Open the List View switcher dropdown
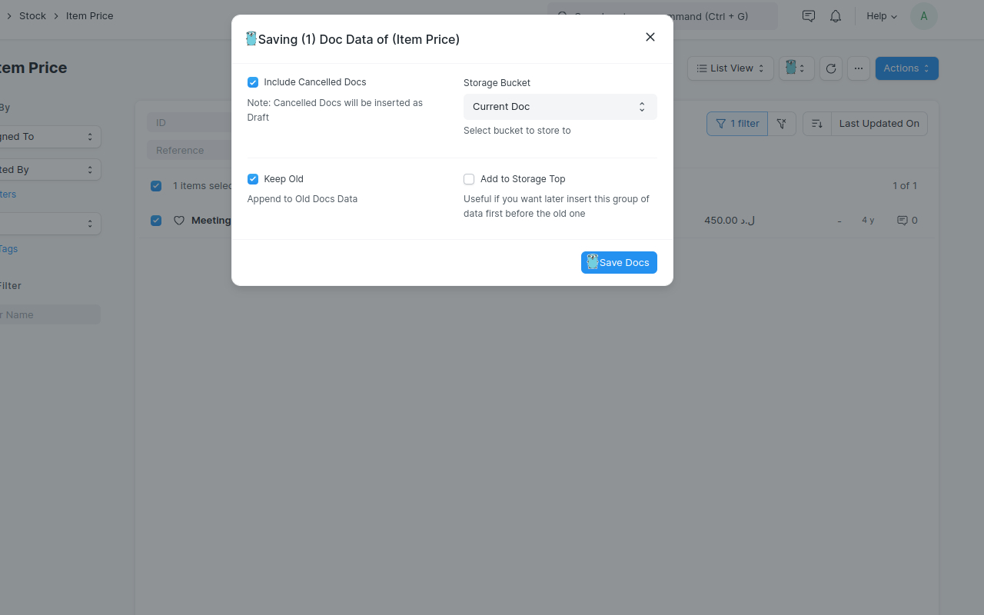The image size is (984, 615). [730, 68]
